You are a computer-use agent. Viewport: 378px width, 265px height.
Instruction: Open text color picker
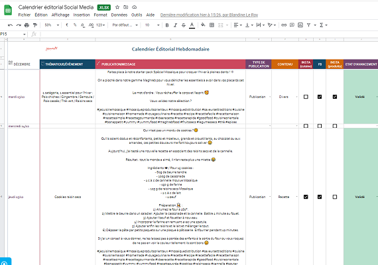tap(192, 25)
